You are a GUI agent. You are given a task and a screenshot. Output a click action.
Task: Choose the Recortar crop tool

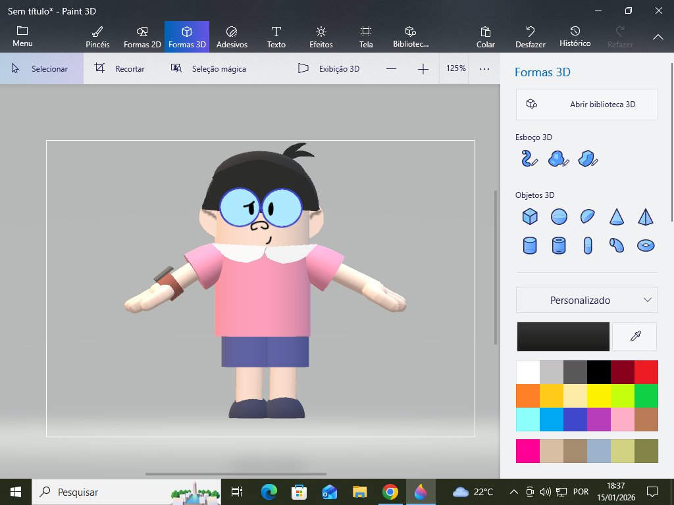(120, 68)
